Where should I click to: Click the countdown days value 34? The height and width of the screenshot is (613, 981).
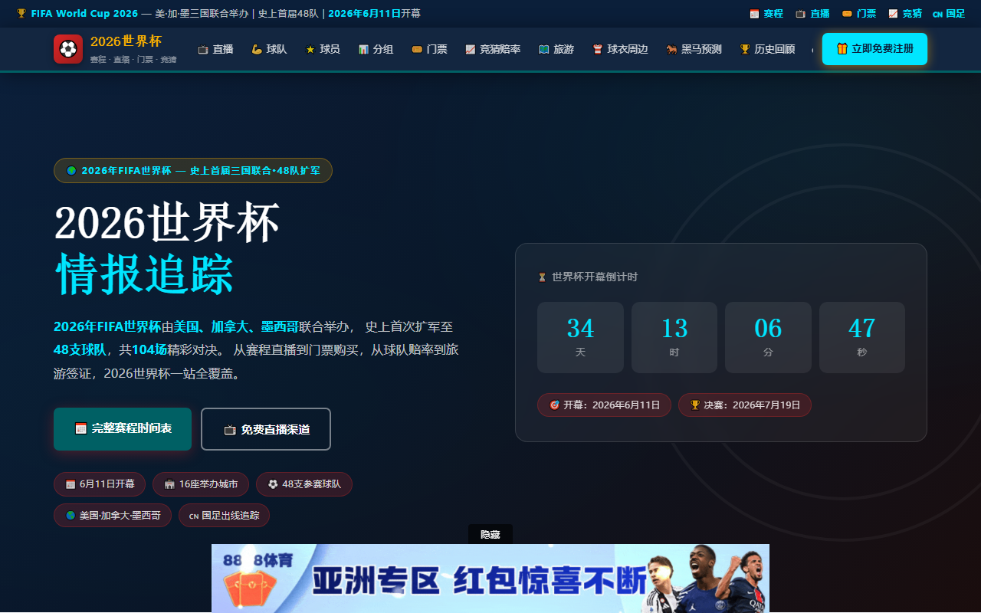coord(580,328)
